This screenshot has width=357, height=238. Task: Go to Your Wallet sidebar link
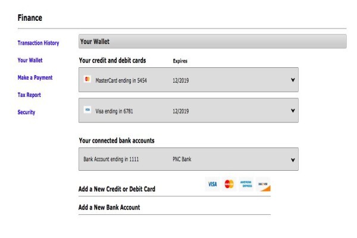tap(30, 60)
